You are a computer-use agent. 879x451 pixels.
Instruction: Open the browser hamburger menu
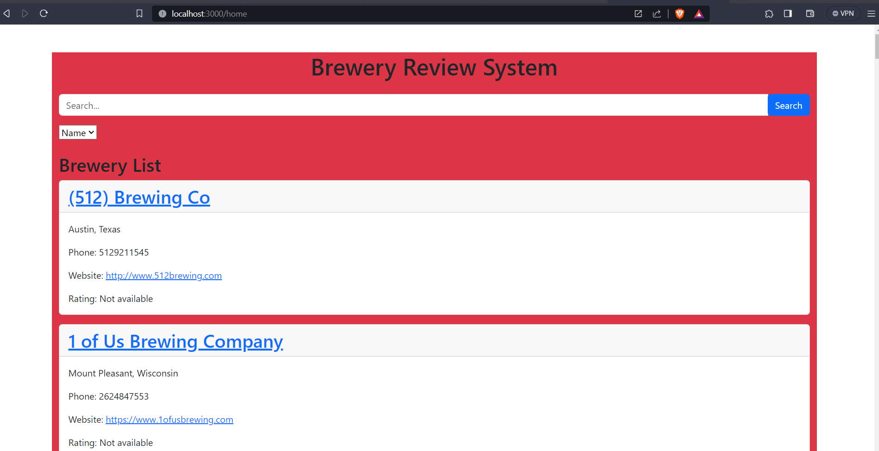870,13
